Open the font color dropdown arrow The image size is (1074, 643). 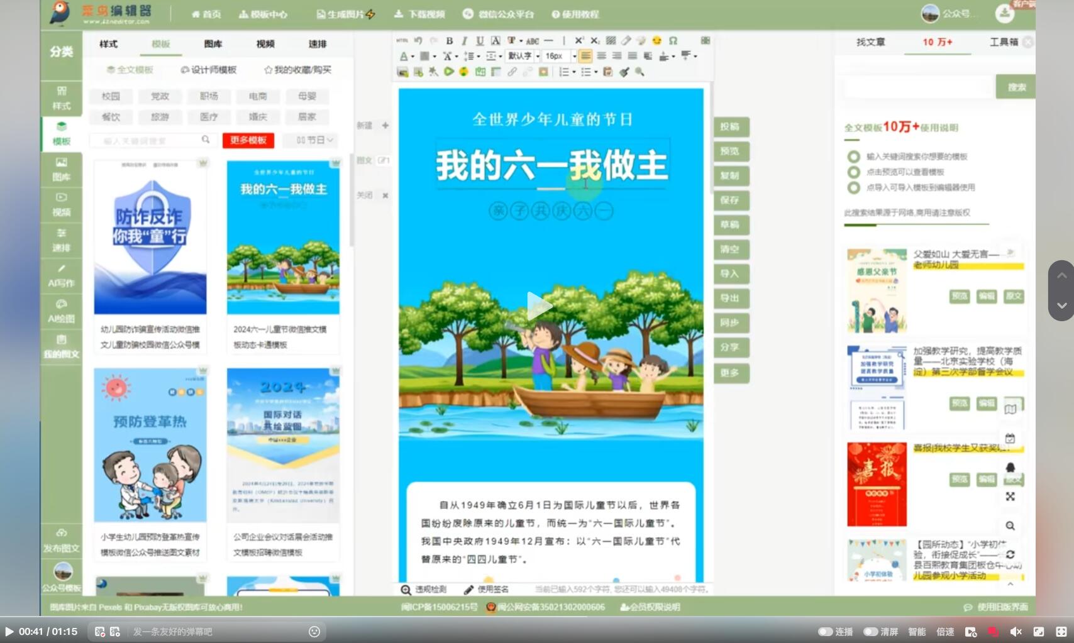(x=412, y=57)
